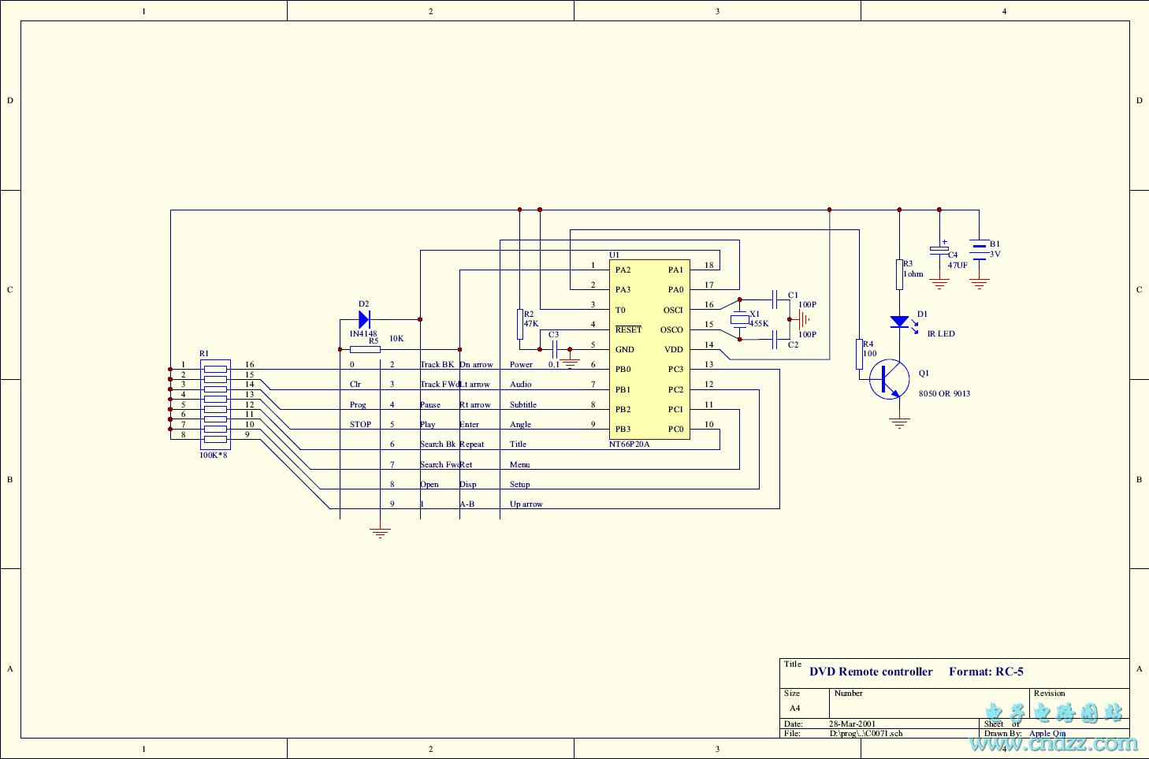Image resolution: width=1149 pixels, height=759 pixels.
Task: Select the R1 100K*8 resistor network
Action: point(215,404)
